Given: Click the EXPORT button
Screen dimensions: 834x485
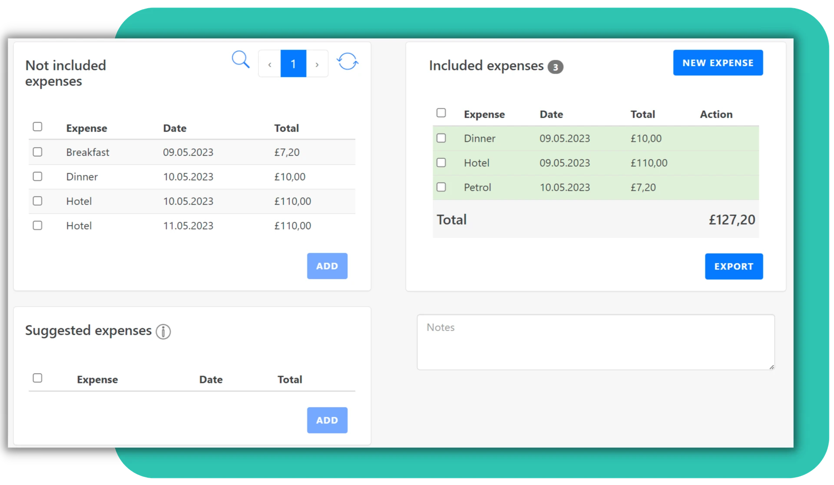Looking at the screenshot, I should 734,266.
